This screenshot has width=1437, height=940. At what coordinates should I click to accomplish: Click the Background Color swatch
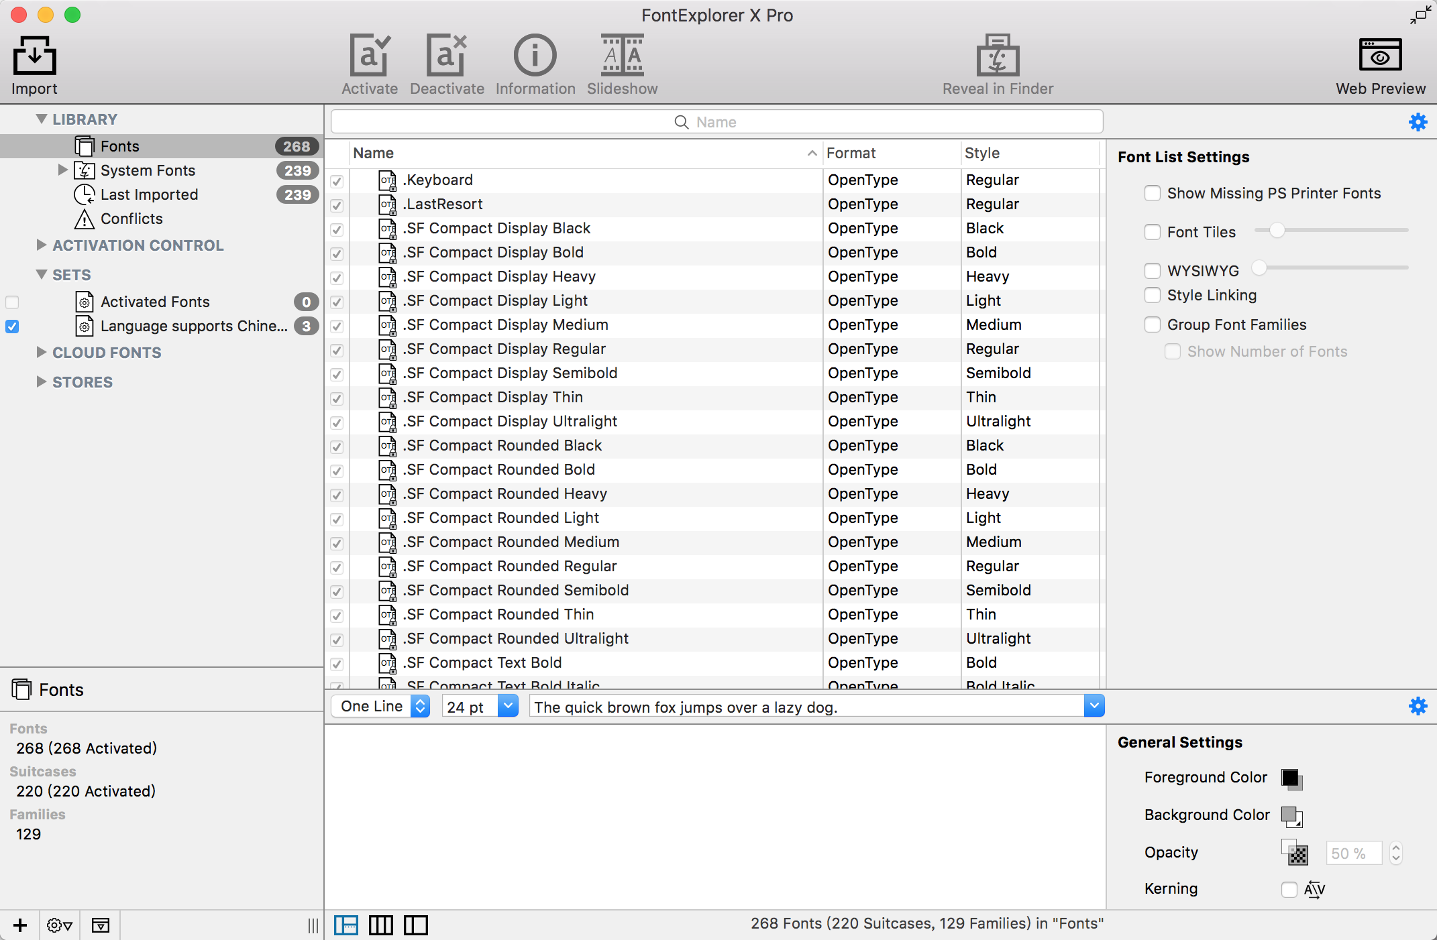(1291, 816)
